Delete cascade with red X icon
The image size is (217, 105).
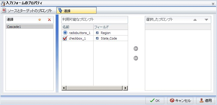(x=49, y=20)
